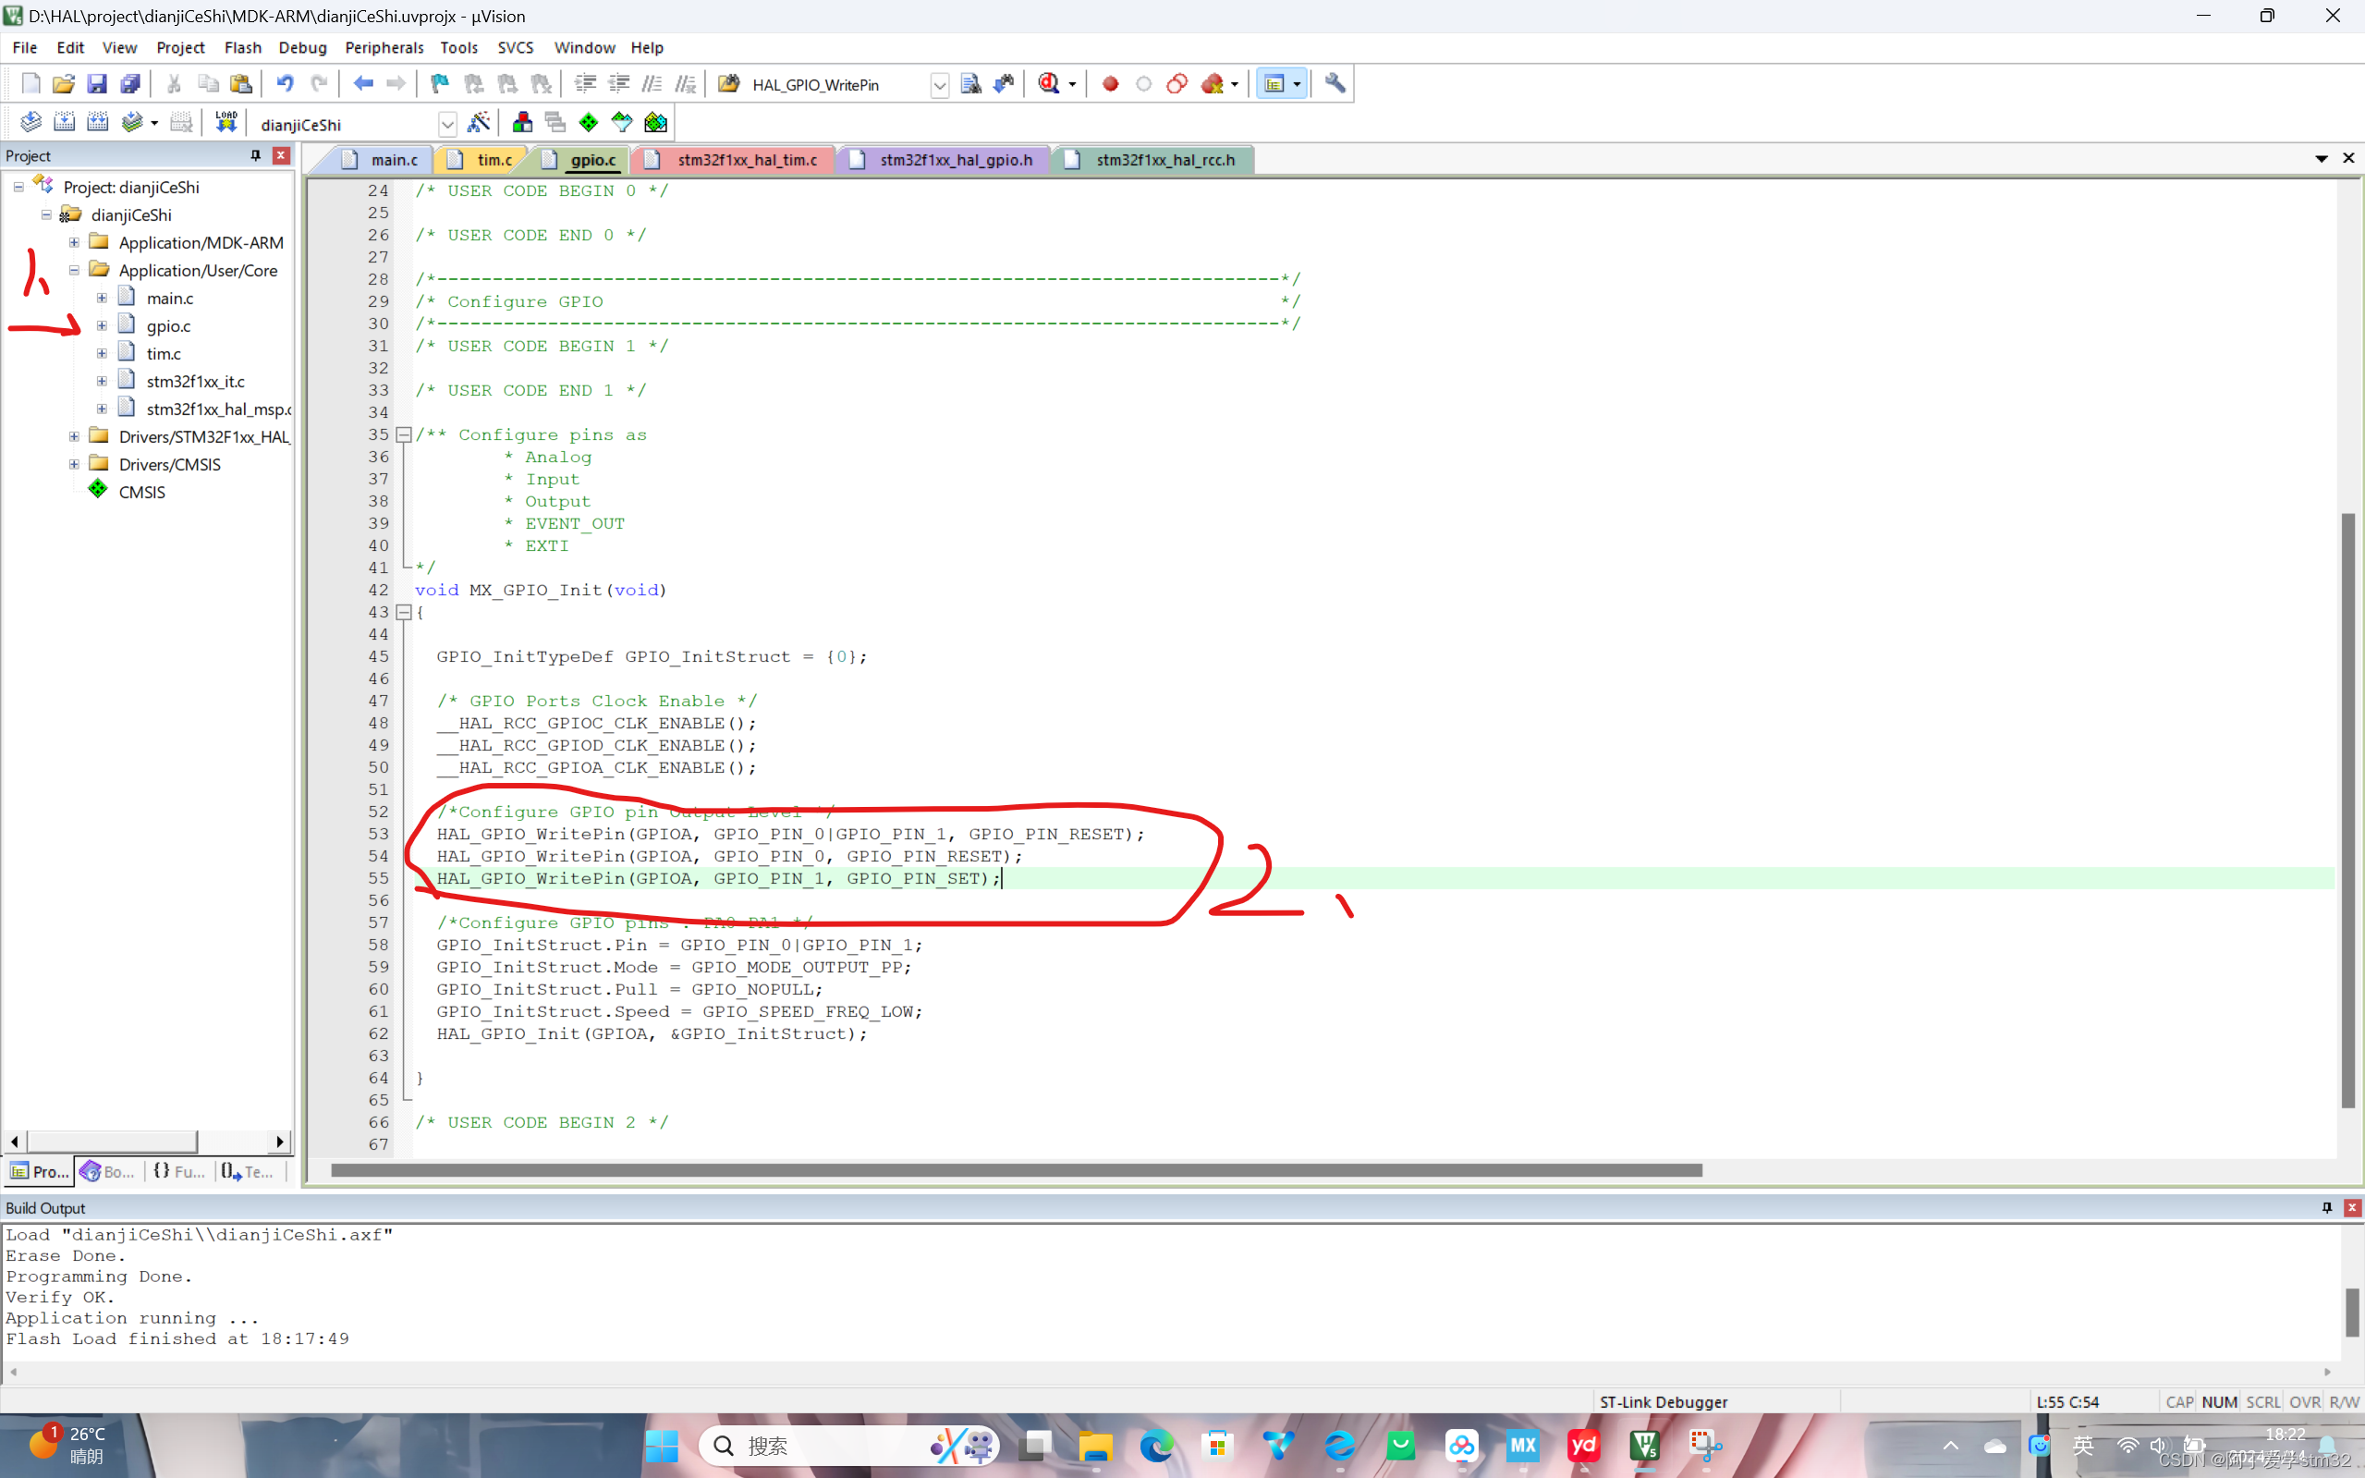Open the Peripherals menu
Image resolution: width=2365 pixels, height=1478 pixels.
(x=384, y=47)
